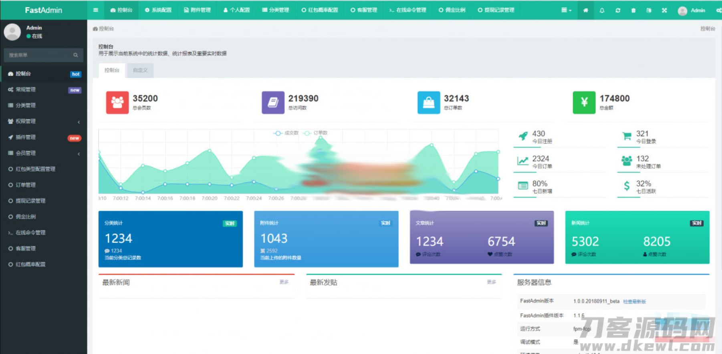
Task: Click the refresh icon in top bar
Action: coord(618,10)
